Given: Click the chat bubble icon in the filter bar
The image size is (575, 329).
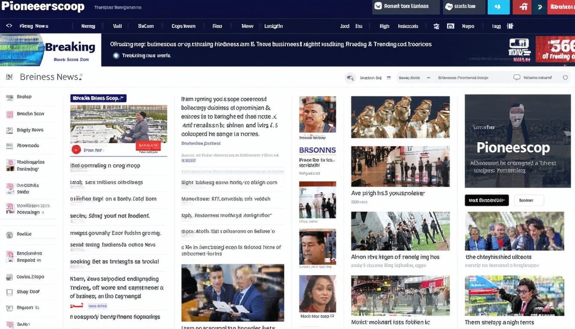Looking at the screenshot, I should tap(517, 78).
